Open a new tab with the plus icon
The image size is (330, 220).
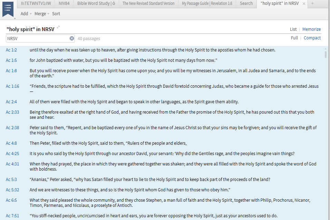click(312, 3)
